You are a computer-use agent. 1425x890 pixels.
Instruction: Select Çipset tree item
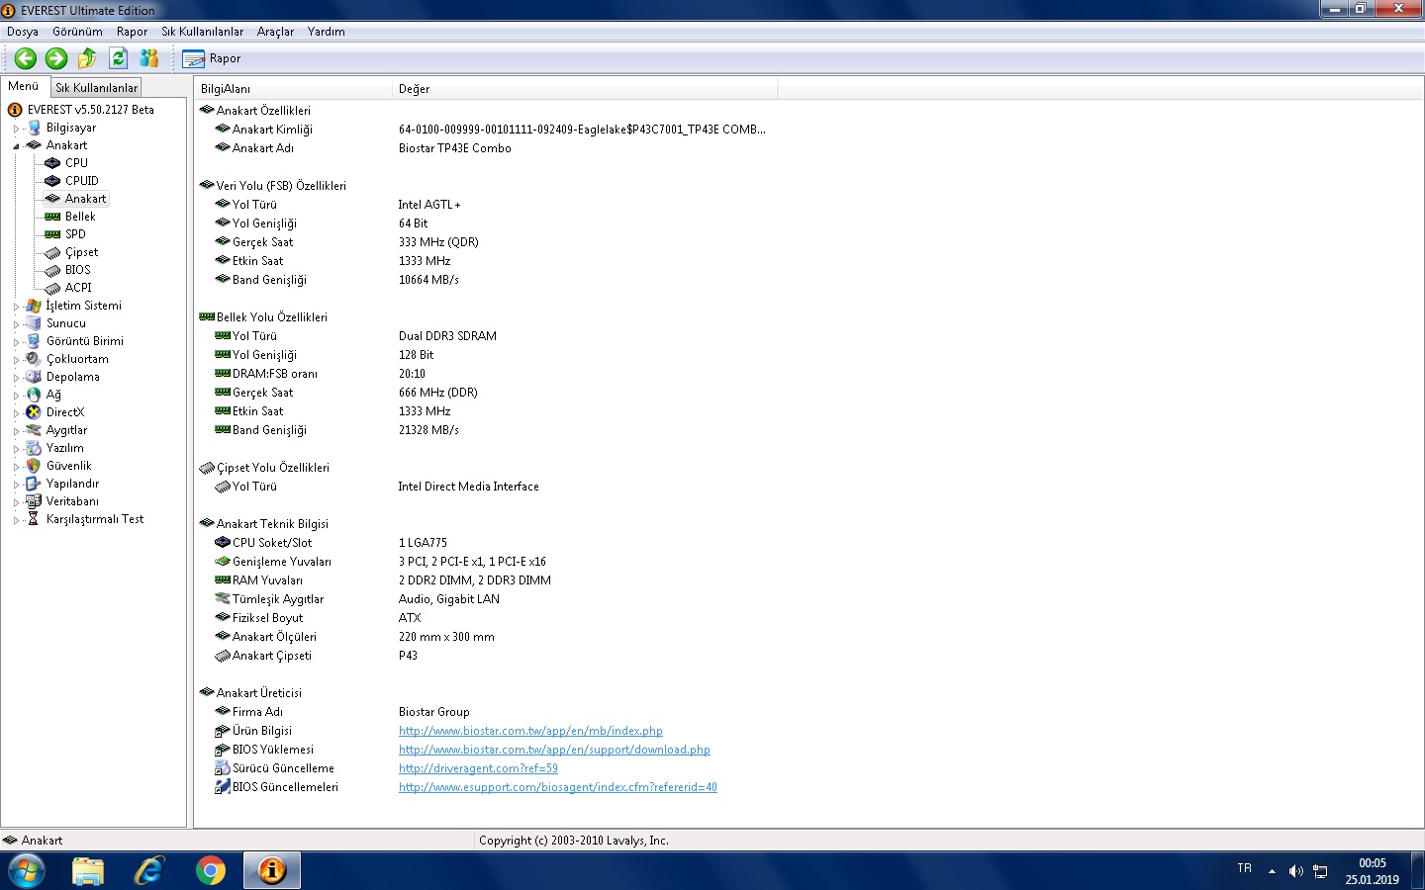coord(82,252)
